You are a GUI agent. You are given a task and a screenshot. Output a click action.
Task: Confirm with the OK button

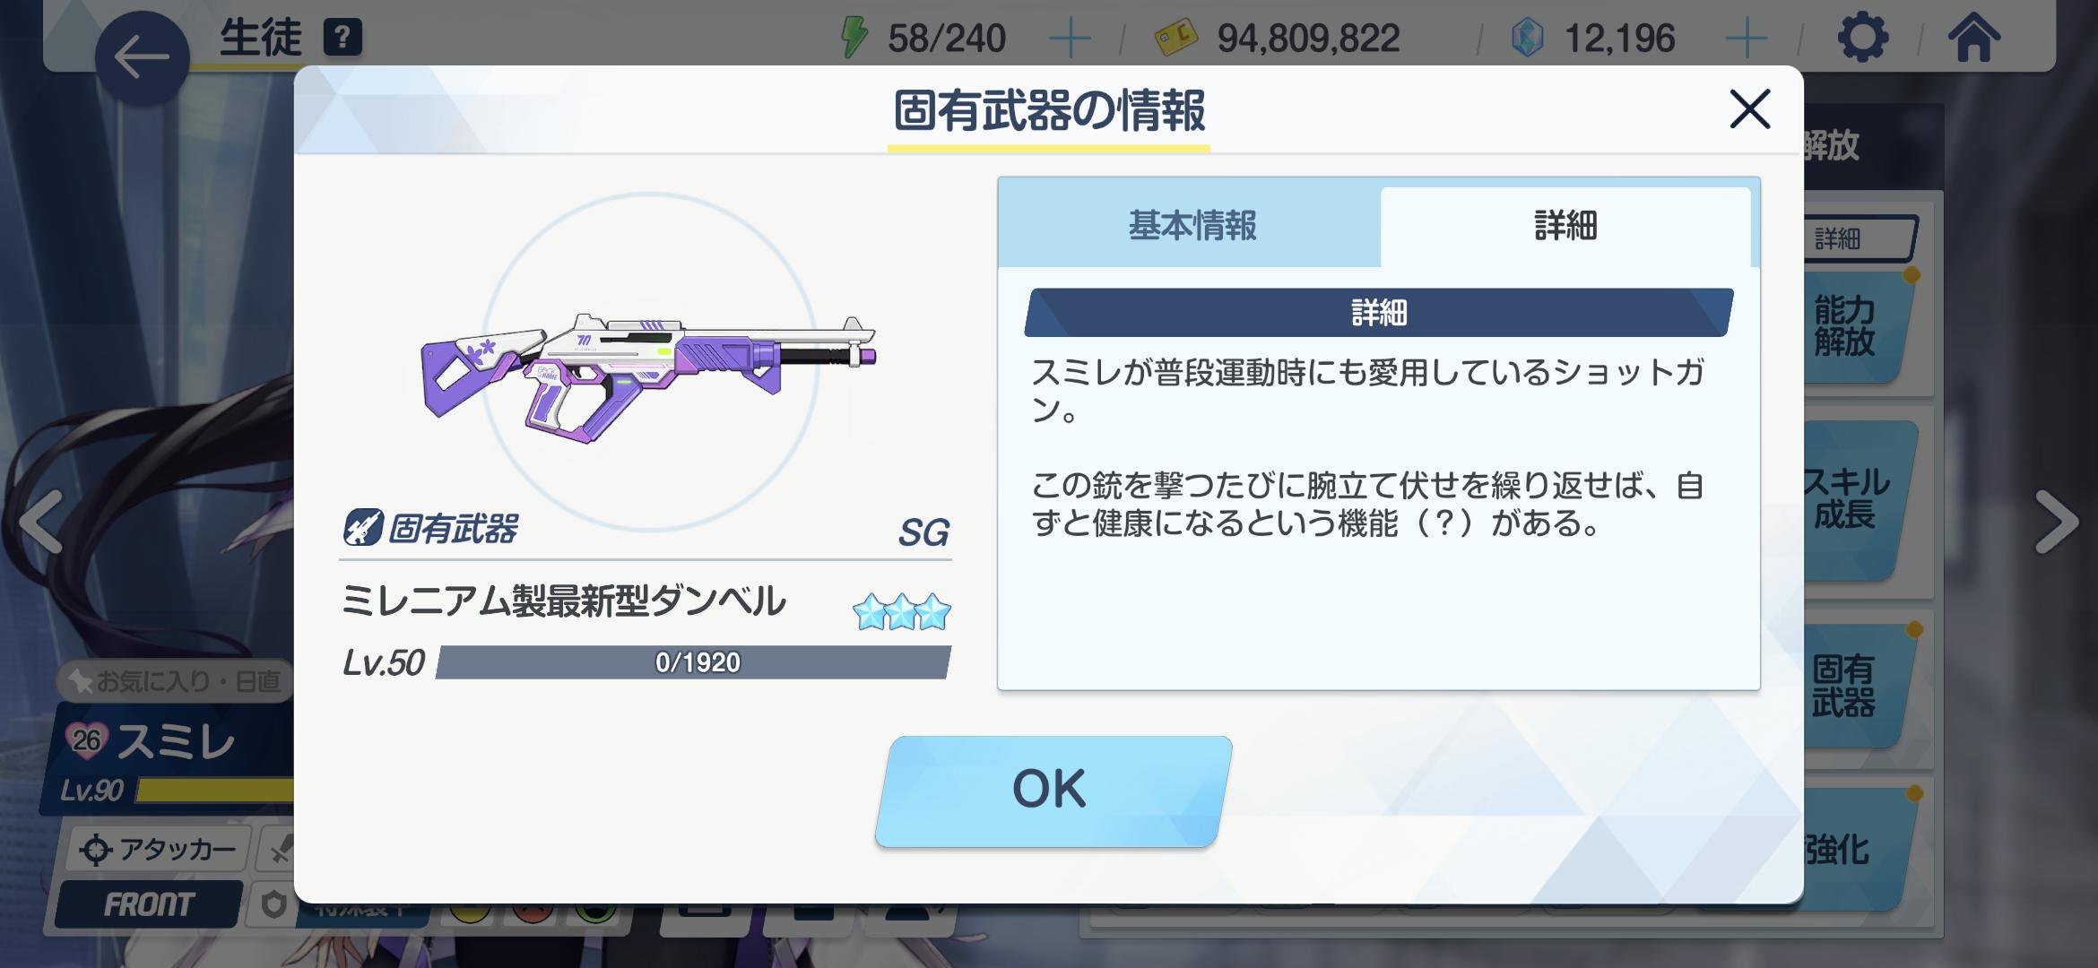1053,791
